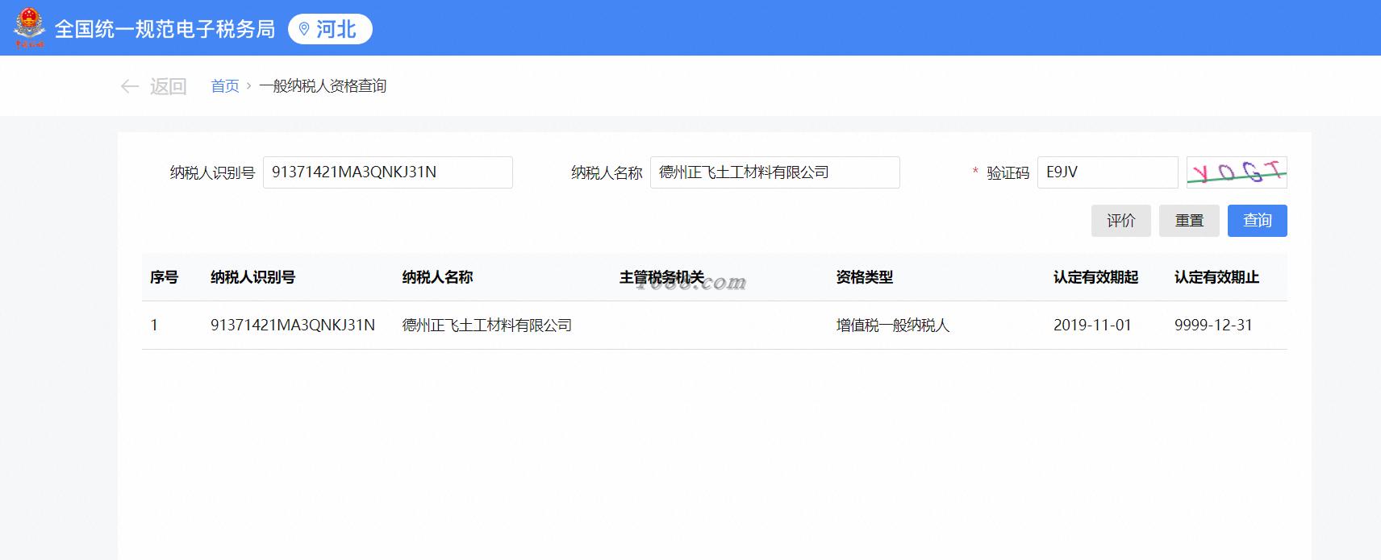Click the 认定有效期起 column header
The height and width of the screenshot is (560, 1381).
tap(1095, 277)
